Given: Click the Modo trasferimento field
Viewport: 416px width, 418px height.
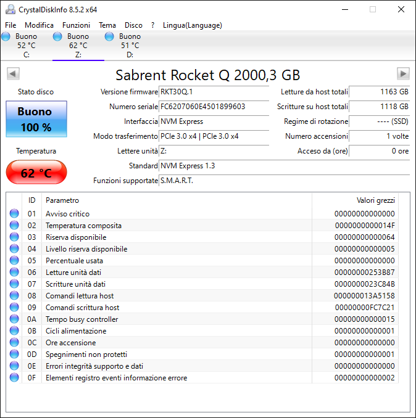Looking at the screenshot, I should (x=214, y=136).
